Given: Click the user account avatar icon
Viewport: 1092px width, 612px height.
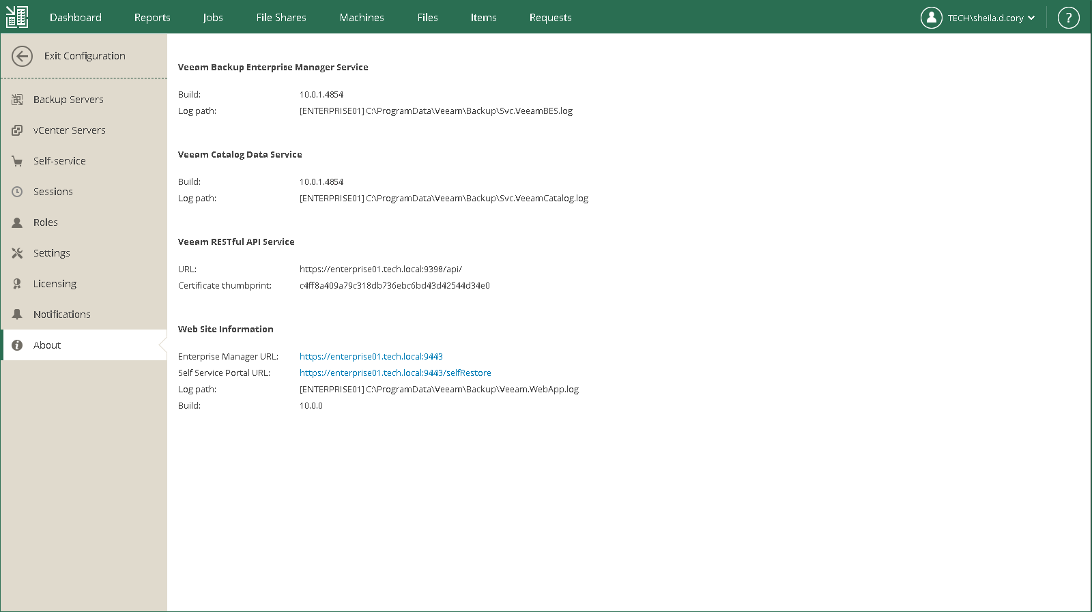Looking at the screenshot, I should [x=931, y=18].
